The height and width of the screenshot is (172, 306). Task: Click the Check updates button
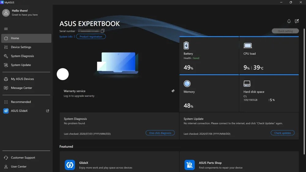282,133
